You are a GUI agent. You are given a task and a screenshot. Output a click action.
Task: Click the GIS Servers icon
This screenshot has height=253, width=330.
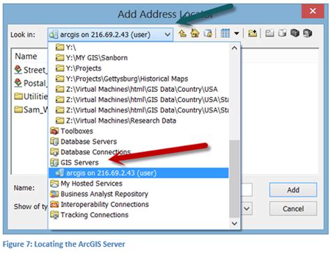54,163
